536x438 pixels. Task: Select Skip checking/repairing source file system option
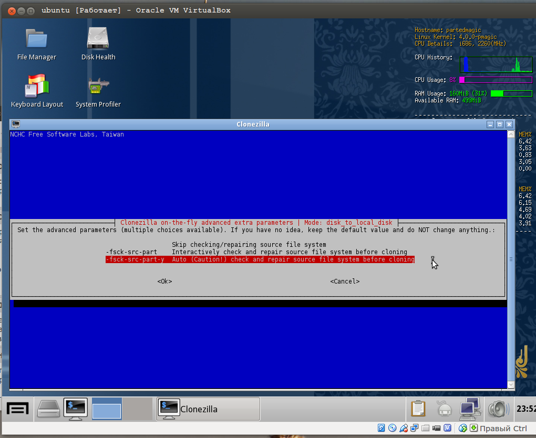coord(249,245)
